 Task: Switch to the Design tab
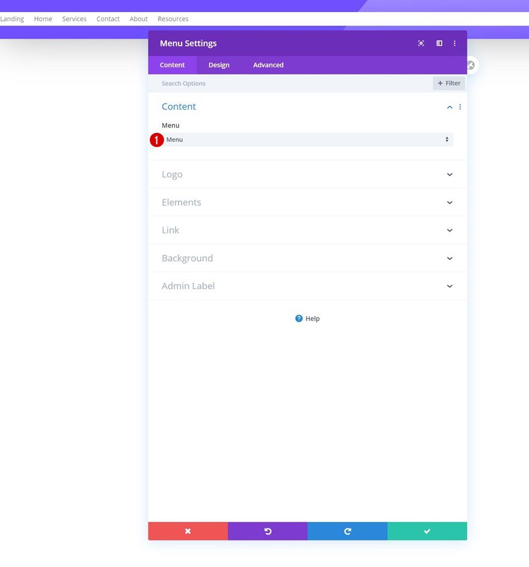pos(219,64)
